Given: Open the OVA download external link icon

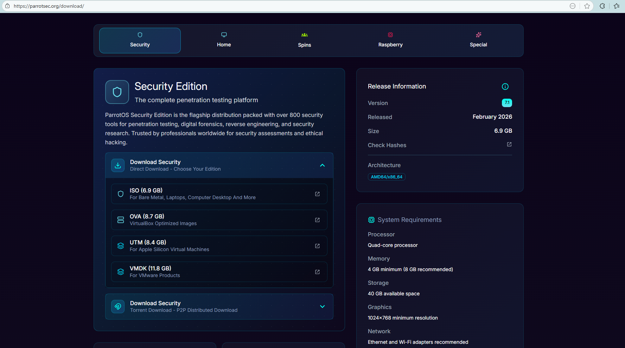Looking at the screenshot, I should (317, 220).
